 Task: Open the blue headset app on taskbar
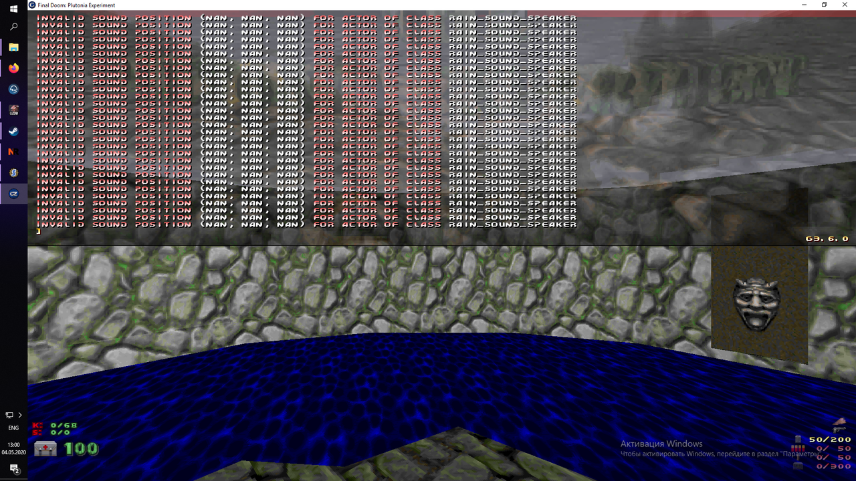13,90
